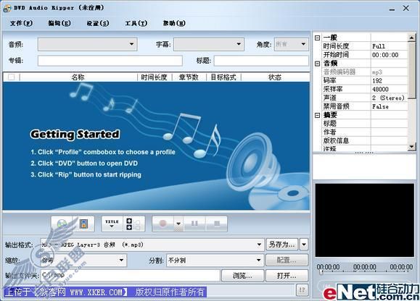
Task: Select the 码率 '192' value
Action: (x=390, y=80)
